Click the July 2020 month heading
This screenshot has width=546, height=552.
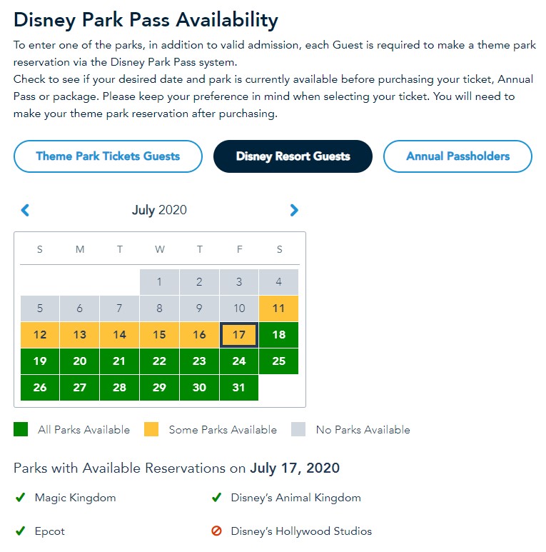(x=159, y=210)
